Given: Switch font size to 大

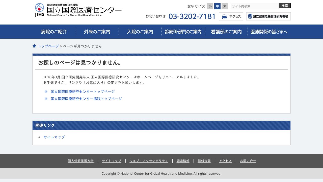Looking at the screenshot, I should pyautogui.click(x=225, y=6).
